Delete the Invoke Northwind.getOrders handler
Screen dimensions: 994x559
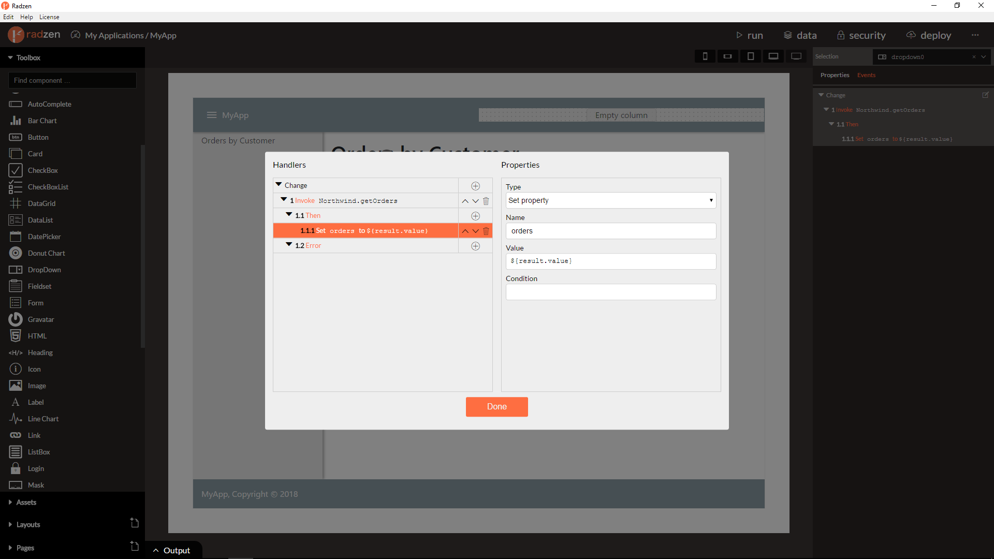click(x=486, y=201)
